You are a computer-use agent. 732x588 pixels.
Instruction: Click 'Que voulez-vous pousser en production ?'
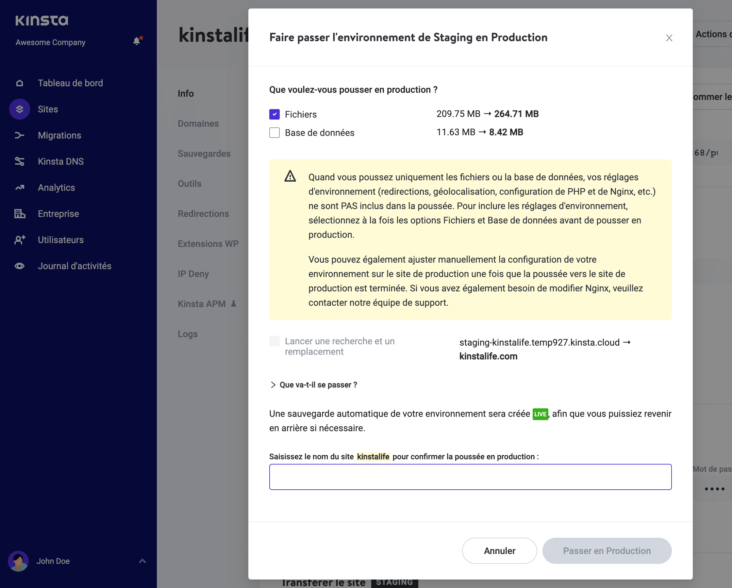tap(353, 90)
